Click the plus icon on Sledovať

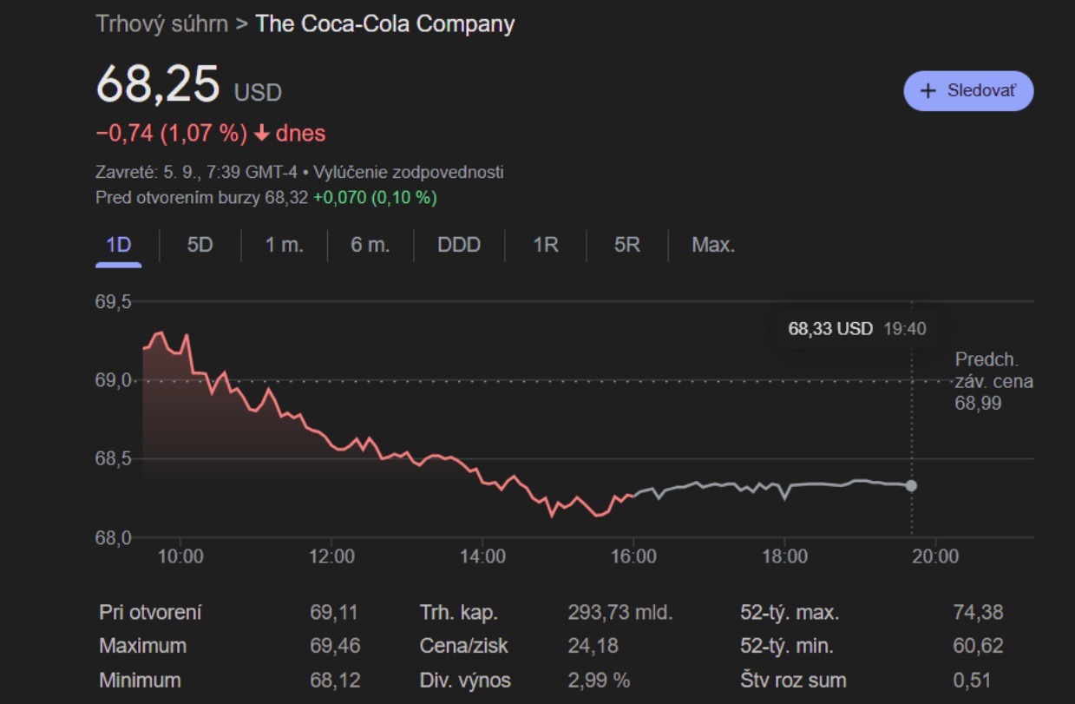pyautogui.click(x=928, y=91)
